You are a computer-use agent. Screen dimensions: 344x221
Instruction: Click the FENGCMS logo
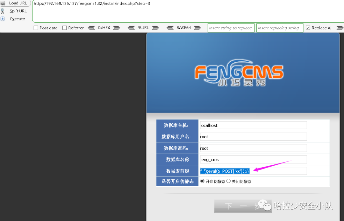click(239, 73)
